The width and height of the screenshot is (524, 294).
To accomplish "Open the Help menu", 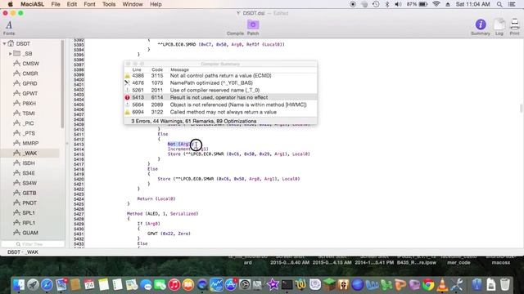I will point(156,4).
